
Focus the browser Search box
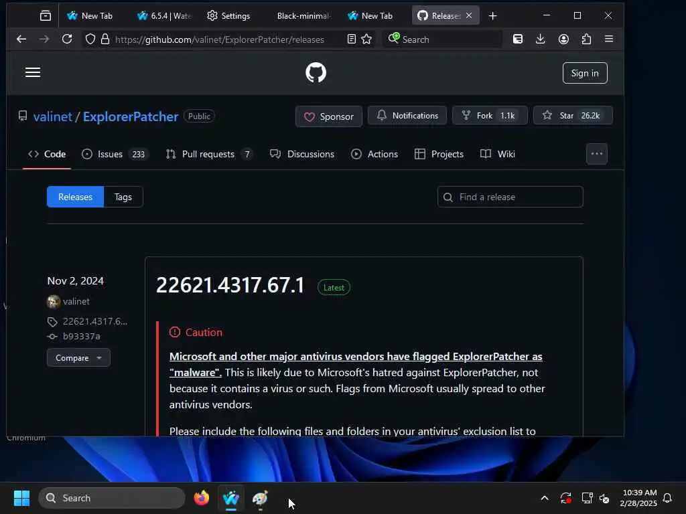(442, 39)
